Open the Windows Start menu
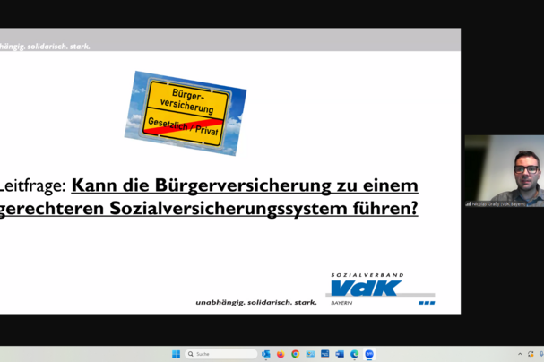 point(176,354)
